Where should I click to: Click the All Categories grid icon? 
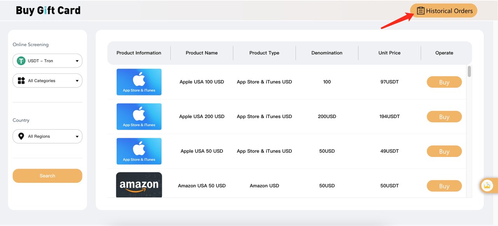(x=21, y=81)
